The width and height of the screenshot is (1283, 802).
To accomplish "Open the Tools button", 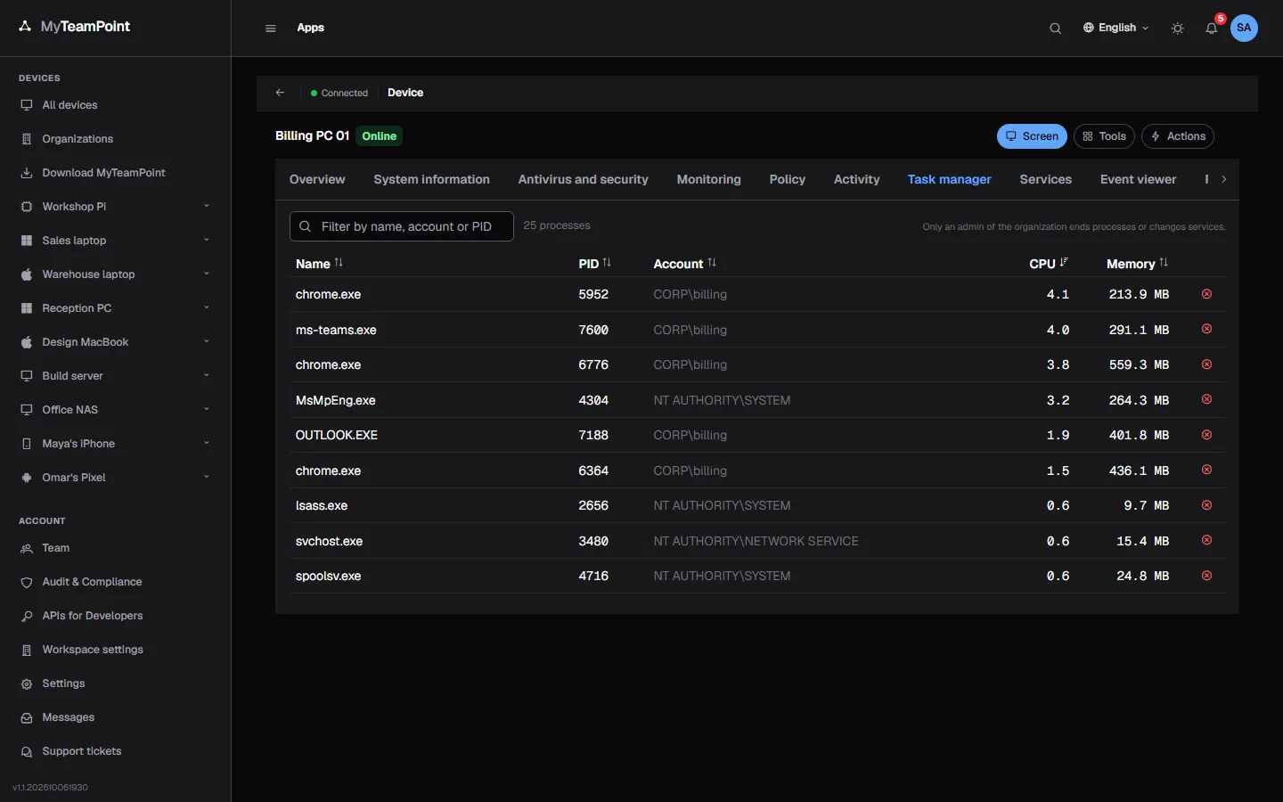I will point(1105,136).
